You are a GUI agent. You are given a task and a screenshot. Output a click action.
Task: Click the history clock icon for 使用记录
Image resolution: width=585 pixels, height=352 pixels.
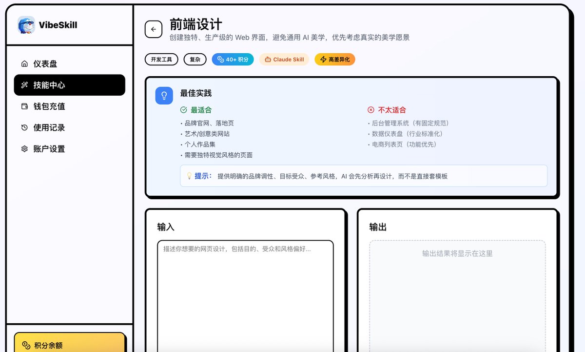click(x=24, y=127)
